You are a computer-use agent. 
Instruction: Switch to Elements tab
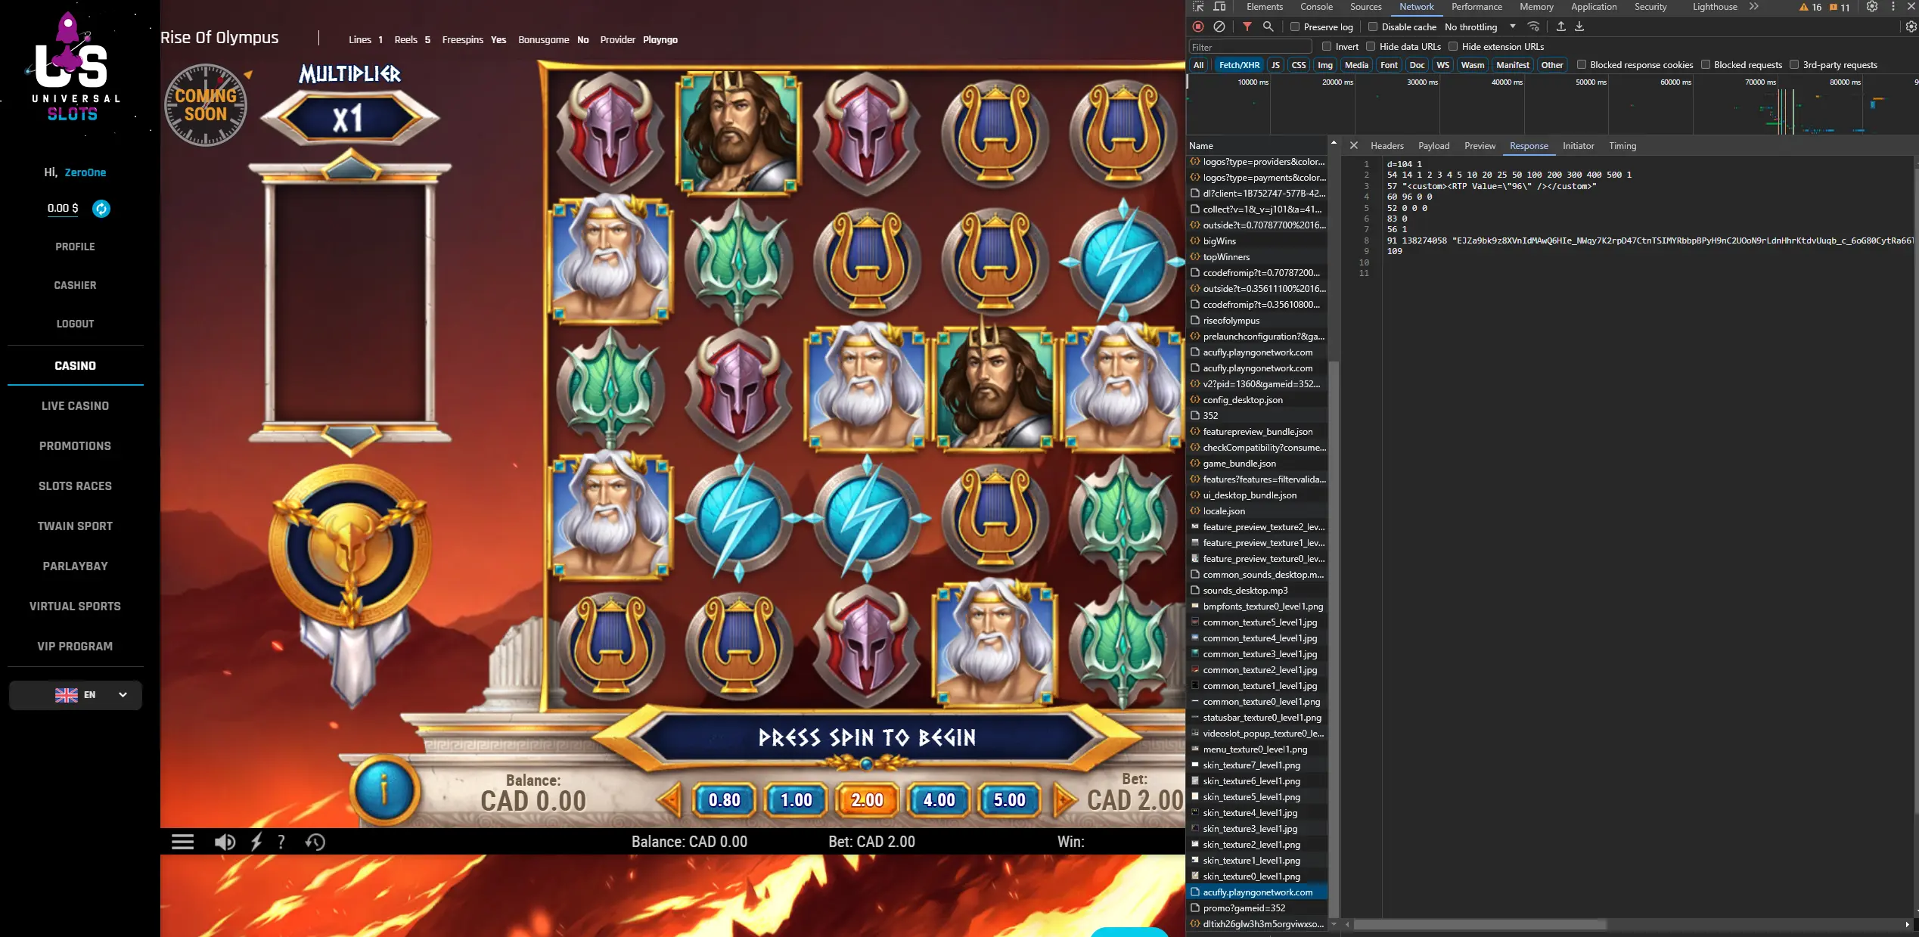pos(1265,7)
